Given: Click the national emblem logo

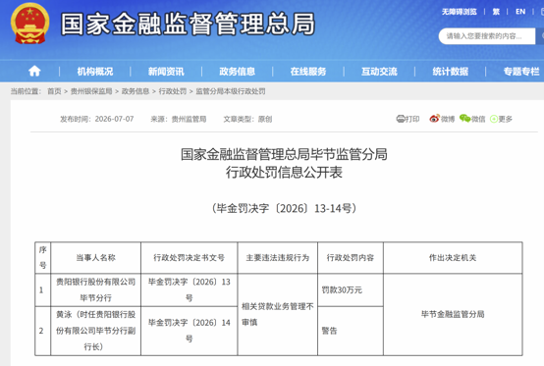Looking at the screenshot, I should pyautogui.click(x=29, y=24).
